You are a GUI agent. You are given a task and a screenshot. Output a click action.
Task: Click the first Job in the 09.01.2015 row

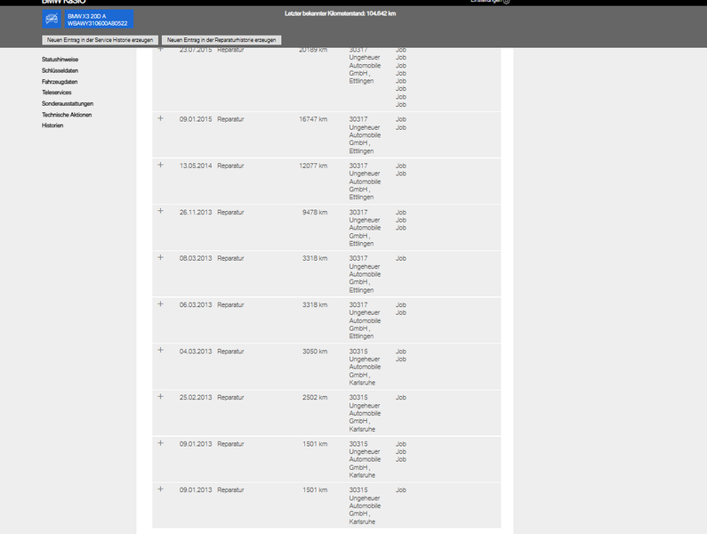click(x=401, y=119)
